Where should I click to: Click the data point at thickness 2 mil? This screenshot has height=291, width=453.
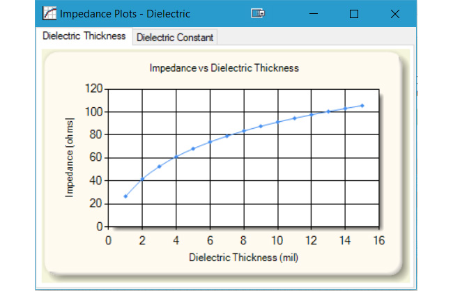click(x=142, y=180)
